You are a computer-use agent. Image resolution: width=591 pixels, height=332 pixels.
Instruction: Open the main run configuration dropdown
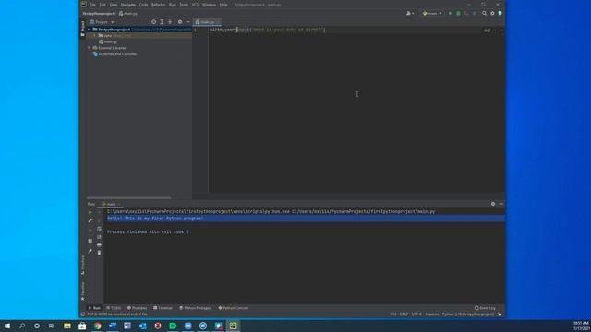coord(432,14)
